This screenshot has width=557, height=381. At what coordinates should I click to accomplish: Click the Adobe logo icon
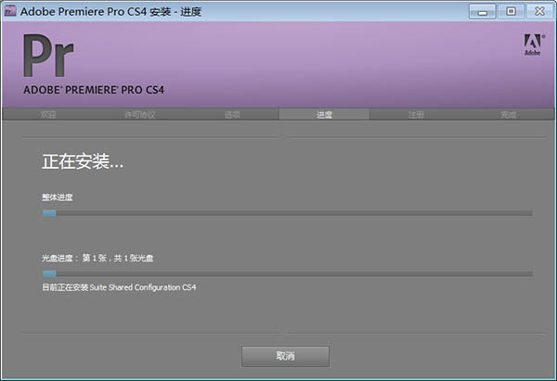tap(533, 44)
